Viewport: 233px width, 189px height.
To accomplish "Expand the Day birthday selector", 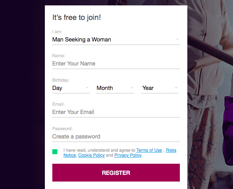I will (x=71, y=88).
